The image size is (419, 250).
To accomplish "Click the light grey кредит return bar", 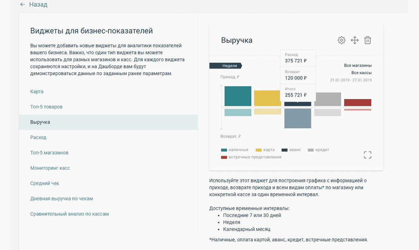I will tap(328, 112).
